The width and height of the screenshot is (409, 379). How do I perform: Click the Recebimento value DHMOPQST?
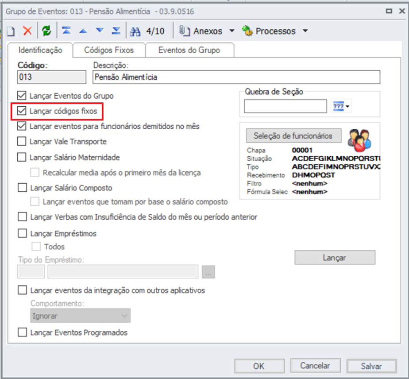pyautogui.click(x=313, y=175)
